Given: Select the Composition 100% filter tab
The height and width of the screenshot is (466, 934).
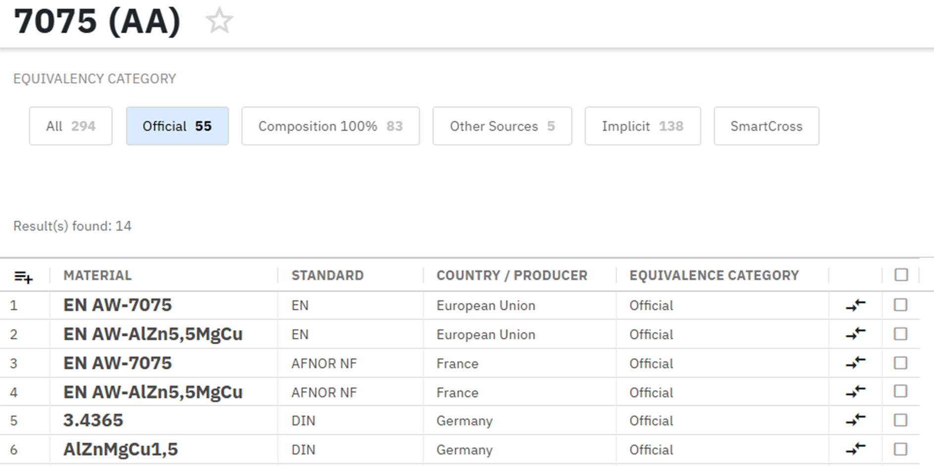Looking at the screenshot, I should click(330, 126).
